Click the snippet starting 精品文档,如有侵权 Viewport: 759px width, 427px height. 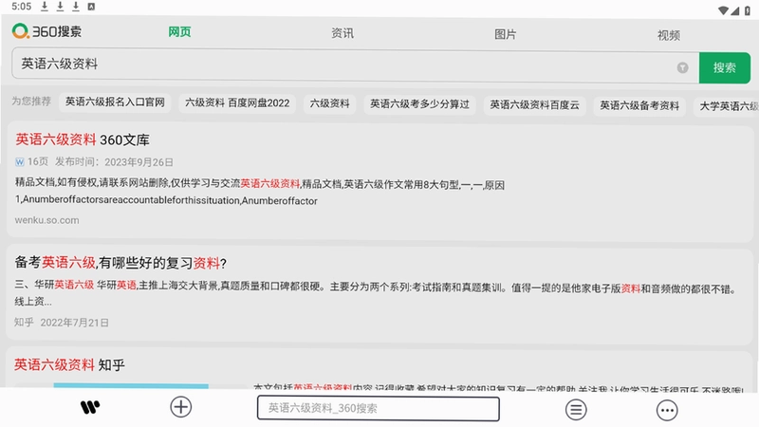pyautogui.click(x=259, y=193)
